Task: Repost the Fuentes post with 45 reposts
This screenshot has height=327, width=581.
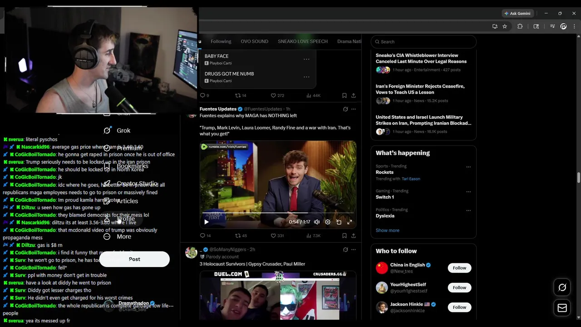Action: (x=241, y=236)
